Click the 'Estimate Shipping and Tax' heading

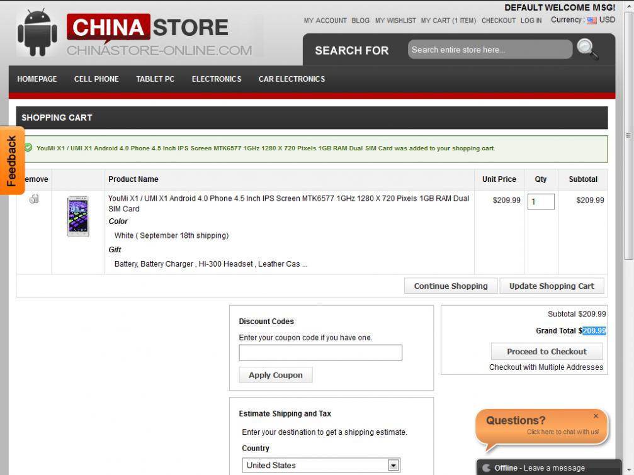[x=285, y=413]
